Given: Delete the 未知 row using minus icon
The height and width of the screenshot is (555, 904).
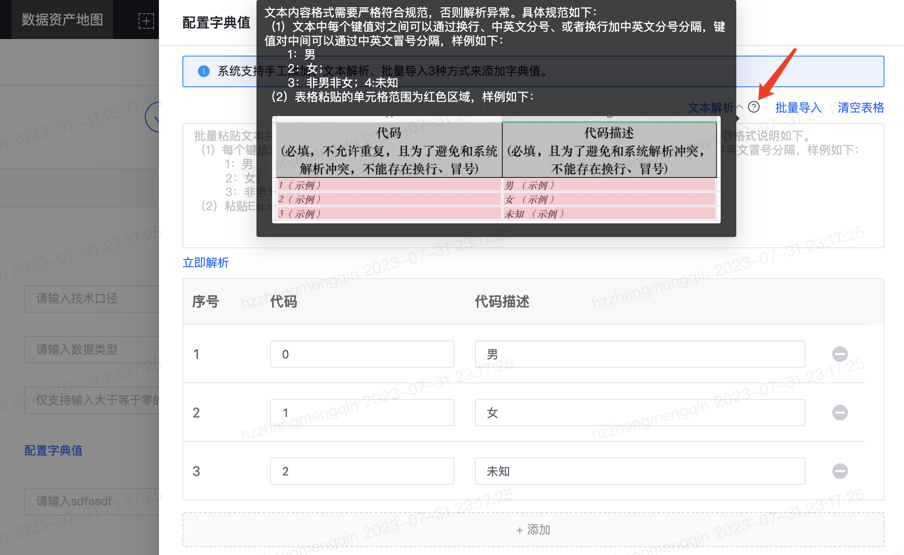Looking at the screenshot, I should pos(840,471).
